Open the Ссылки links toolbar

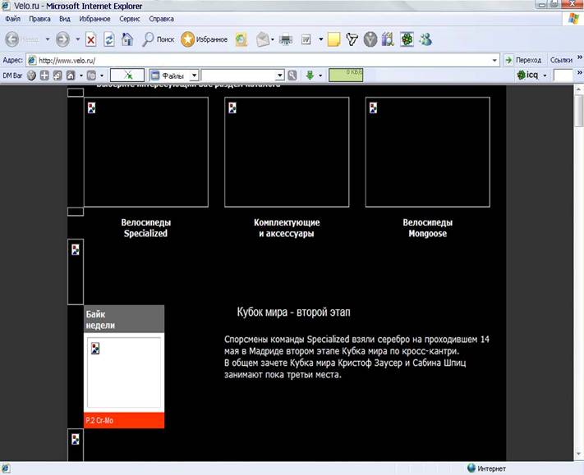click(x=561, y=60)
